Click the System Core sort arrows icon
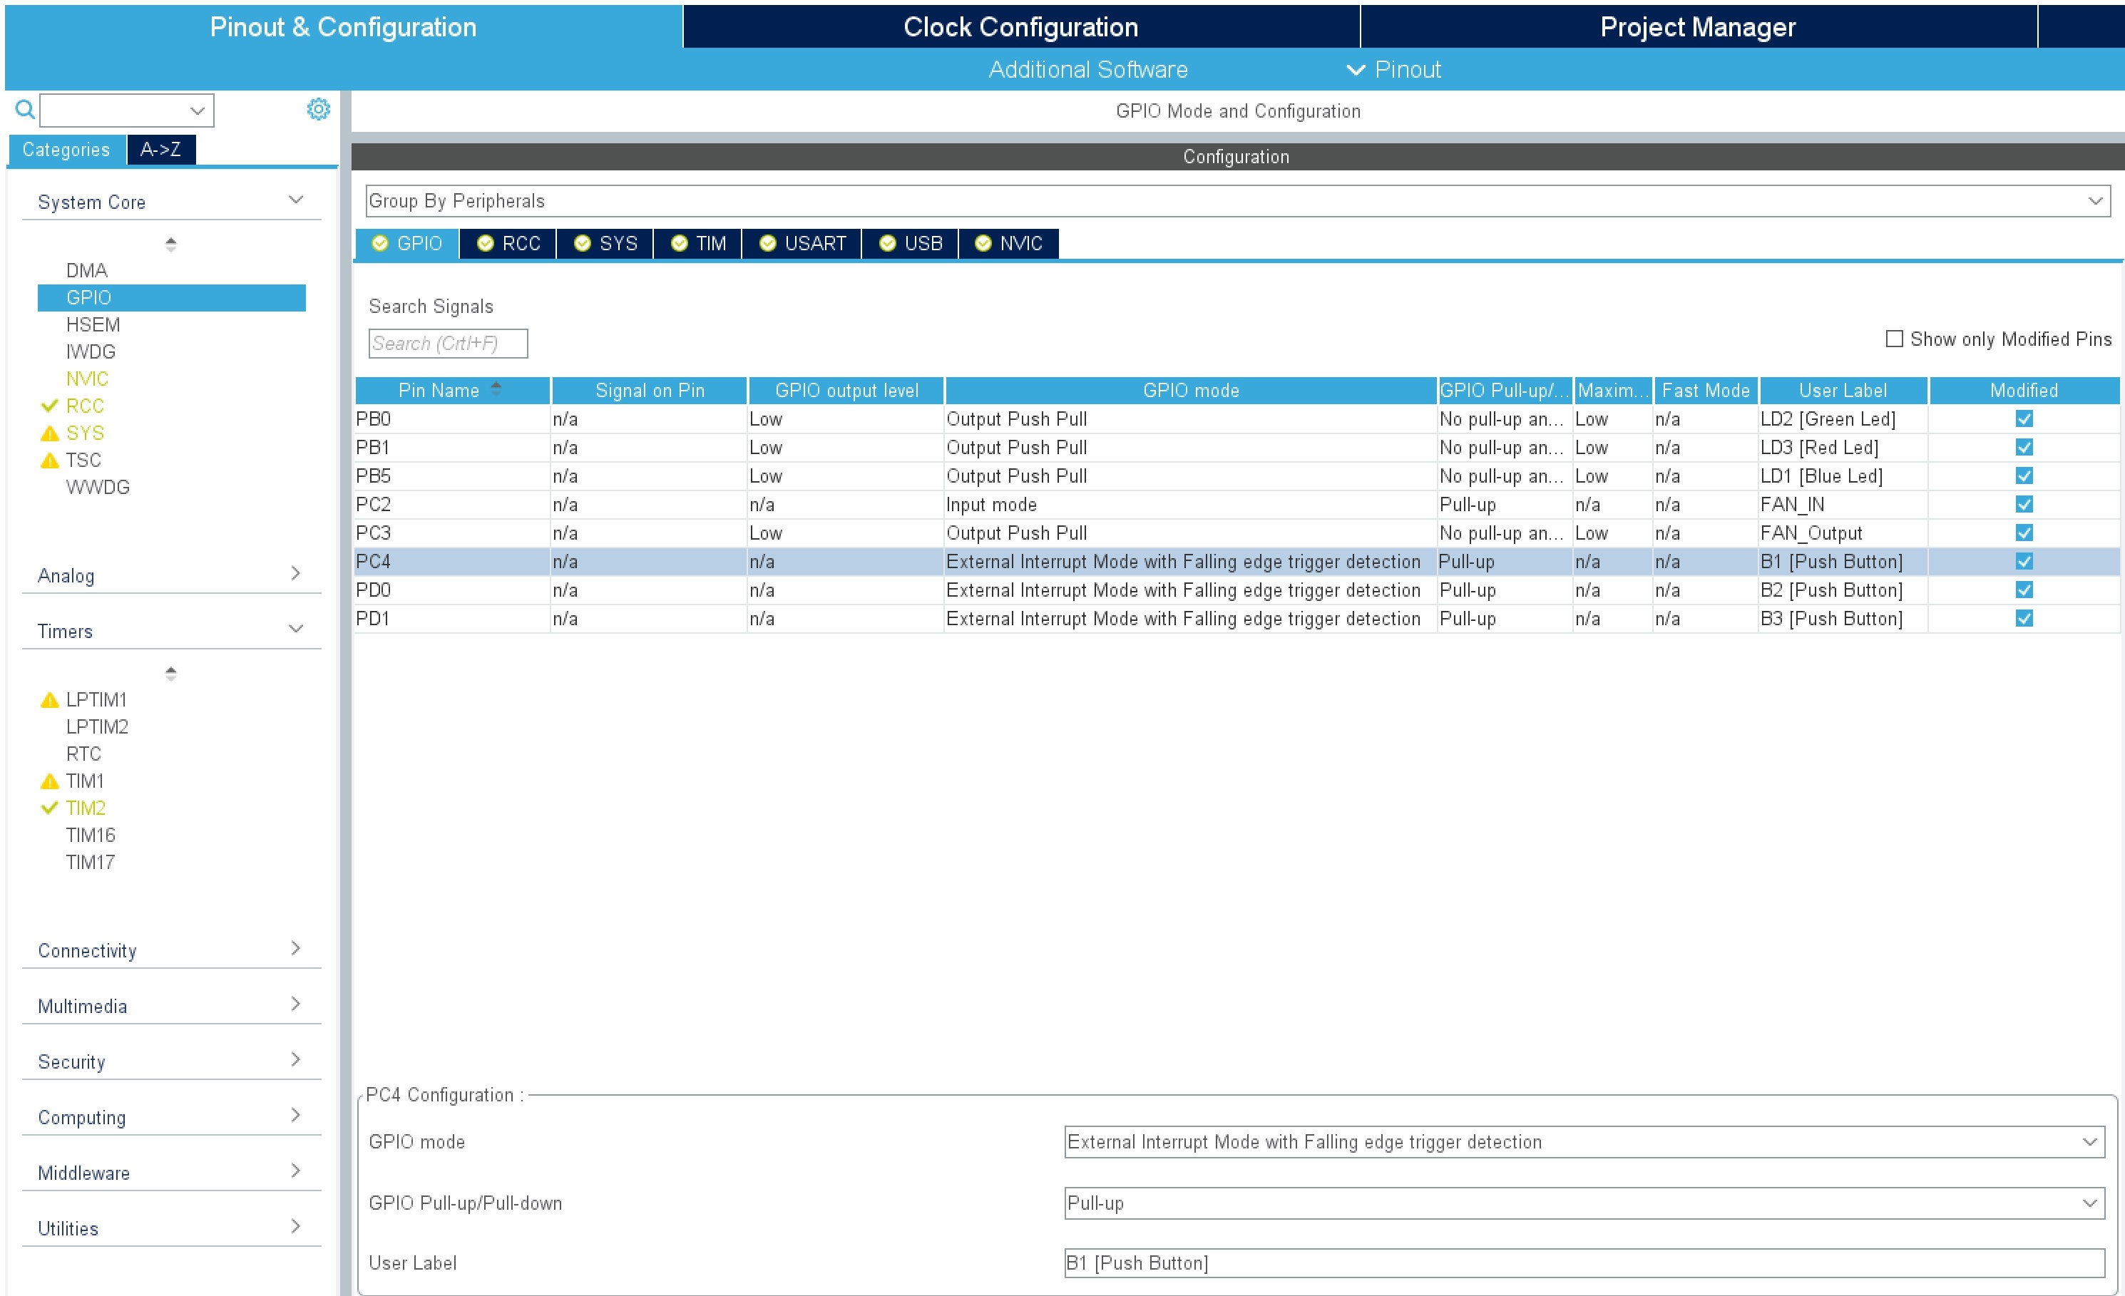This screenshot has height=1296, width=2125. coord(170,245)
